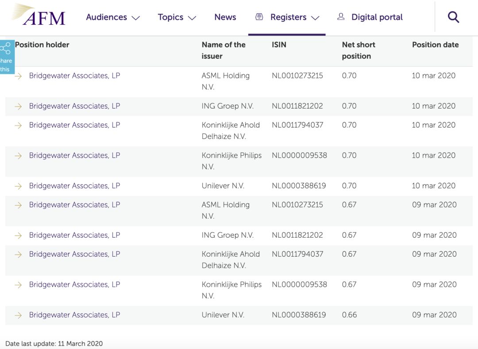This screenshot has height=349, width=478.
Task: Click arrow icon beside 10 mar Unilever row
Action: click(x=18, y=186)
